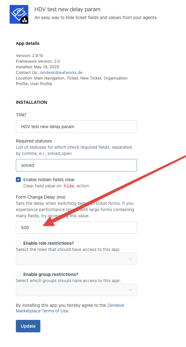
Task: Uncheck Enable hidden fields clear checkbox
Action: 18,180
